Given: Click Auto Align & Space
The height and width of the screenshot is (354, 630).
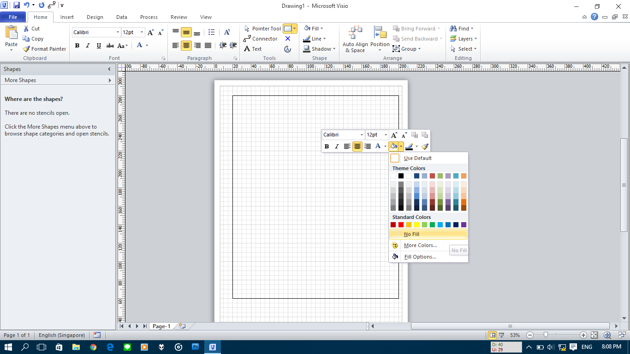Looking at the screenshot, I should (x=355, y=39).
